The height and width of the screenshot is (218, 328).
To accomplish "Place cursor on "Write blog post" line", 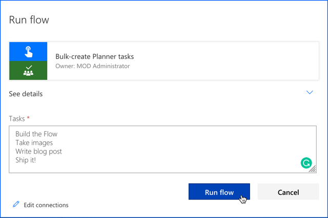I will click(x=39, y=151).
